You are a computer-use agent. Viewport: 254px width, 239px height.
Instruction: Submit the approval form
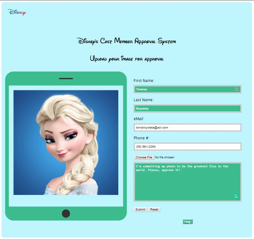[x=140, y=210]
